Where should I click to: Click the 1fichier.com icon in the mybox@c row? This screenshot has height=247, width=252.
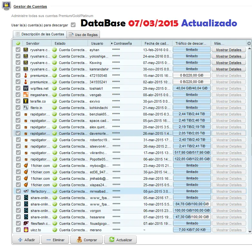click(x=26, y=165)
